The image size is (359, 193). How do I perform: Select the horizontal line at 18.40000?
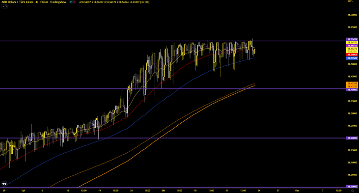[x=173, y=89]
